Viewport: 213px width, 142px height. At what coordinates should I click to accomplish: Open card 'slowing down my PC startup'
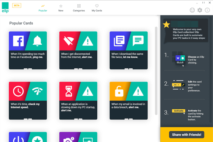pos(78,101)
